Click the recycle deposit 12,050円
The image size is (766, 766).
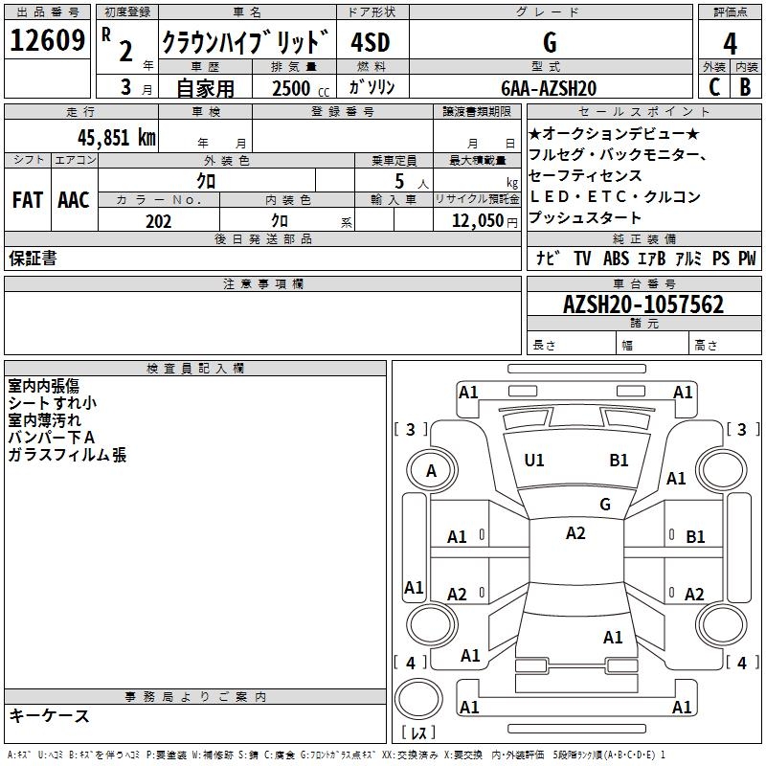tap(484, 221)
